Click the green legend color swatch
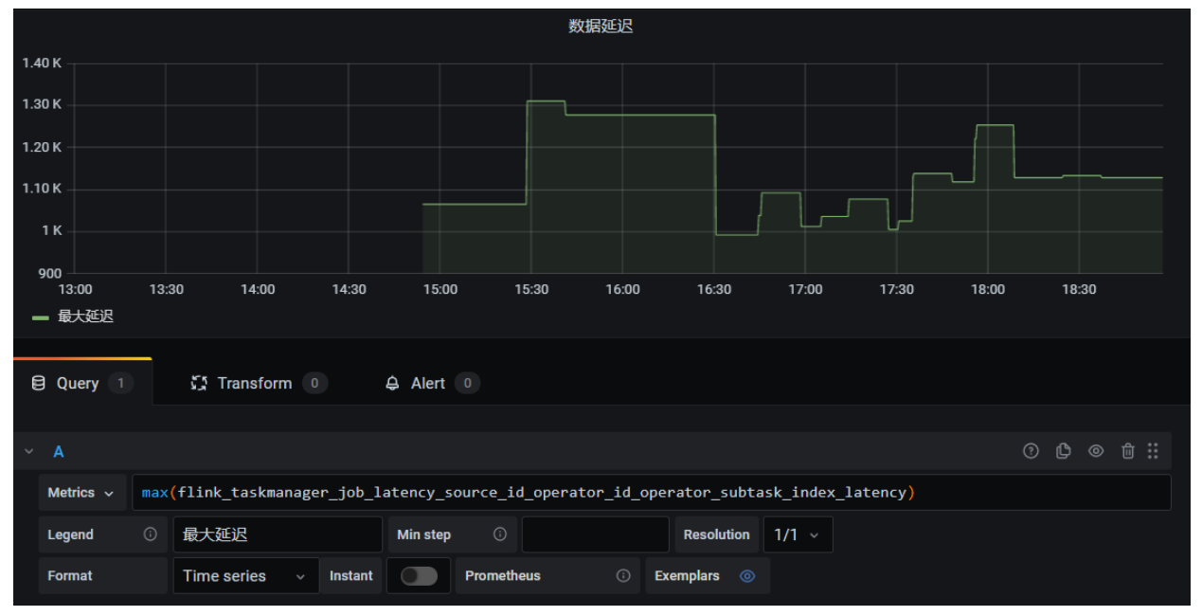Image resolution: width=1202 pixels, height=616 pixels. pos(41,317)
